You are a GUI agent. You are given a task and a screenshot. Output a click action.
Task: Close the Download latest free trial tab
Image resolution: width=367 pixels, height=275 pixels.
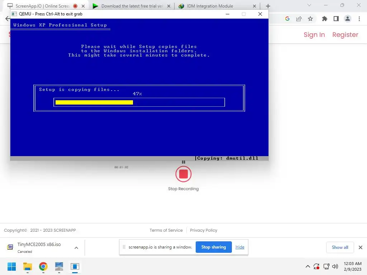pos(168,6)
